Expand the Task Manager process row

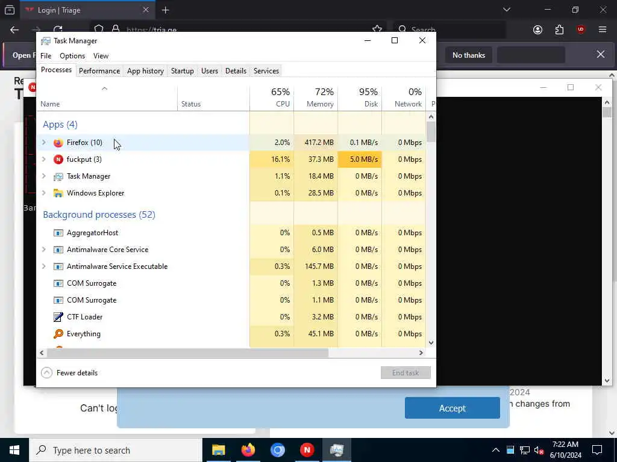coord(43,176)
